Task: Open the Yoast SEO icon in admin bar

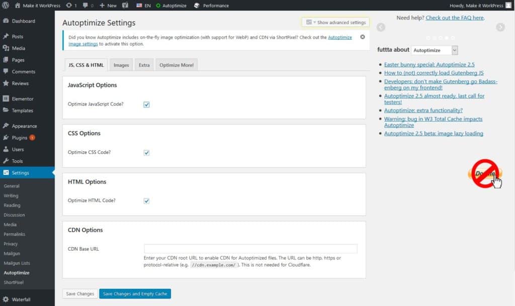Action: [125, 5]
